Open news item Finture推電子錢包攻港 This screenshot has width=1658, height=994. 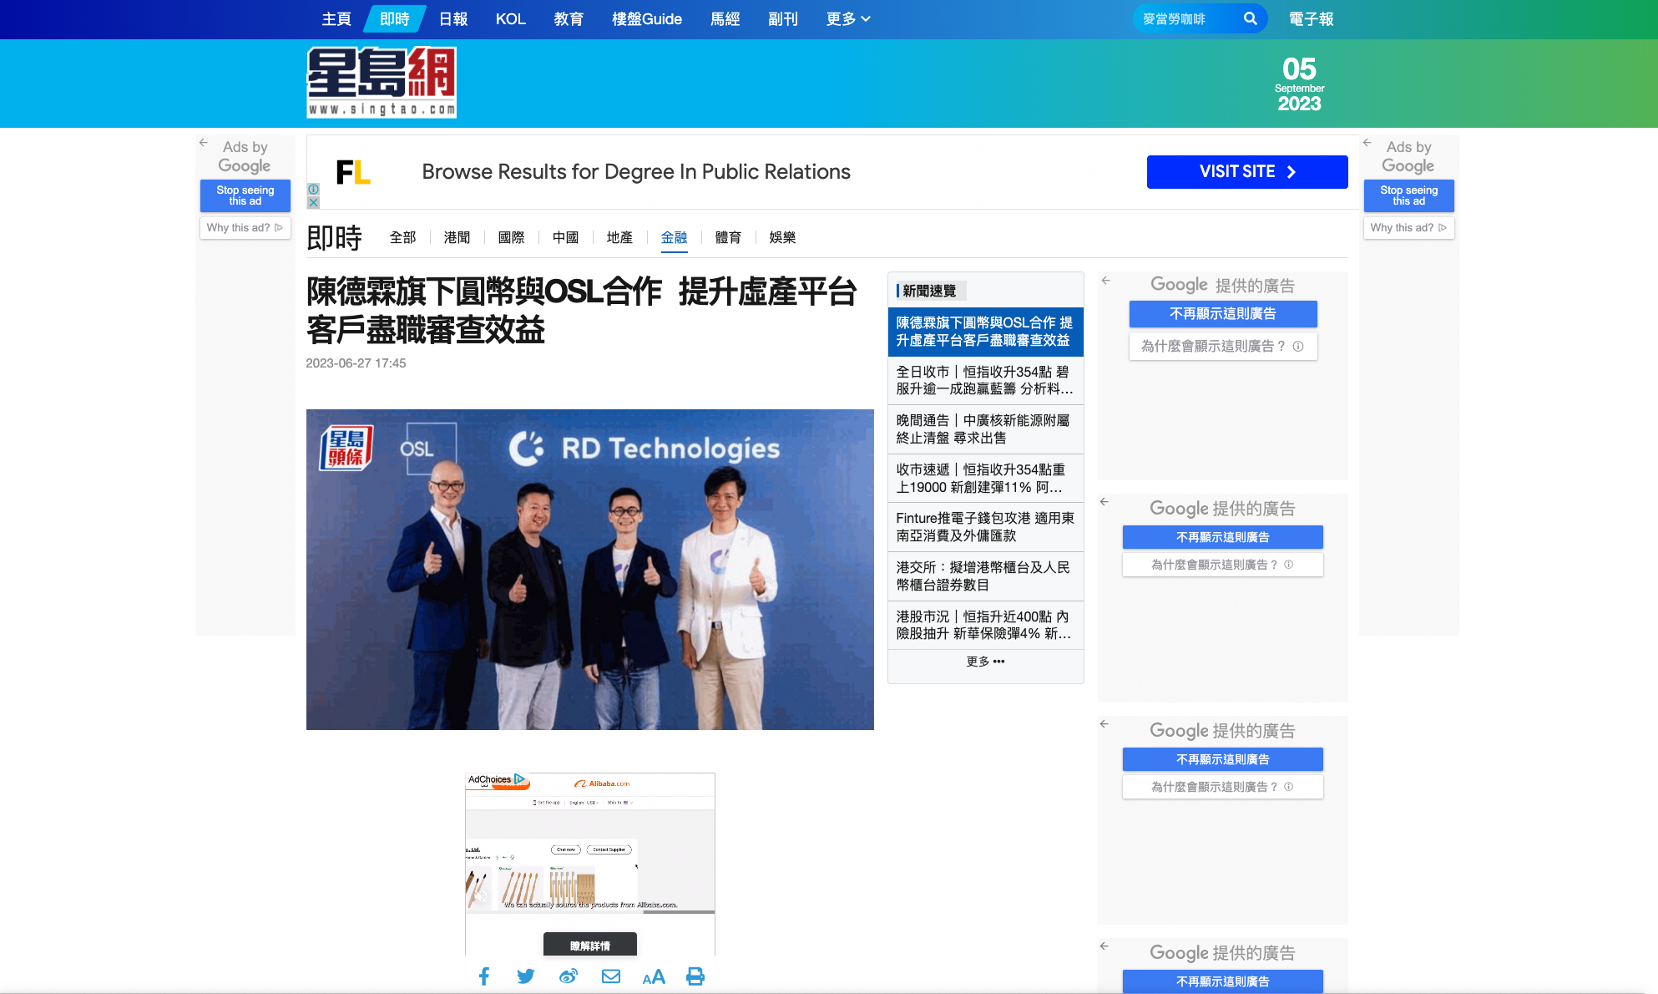pyautogui.click(x=985, y=527)
